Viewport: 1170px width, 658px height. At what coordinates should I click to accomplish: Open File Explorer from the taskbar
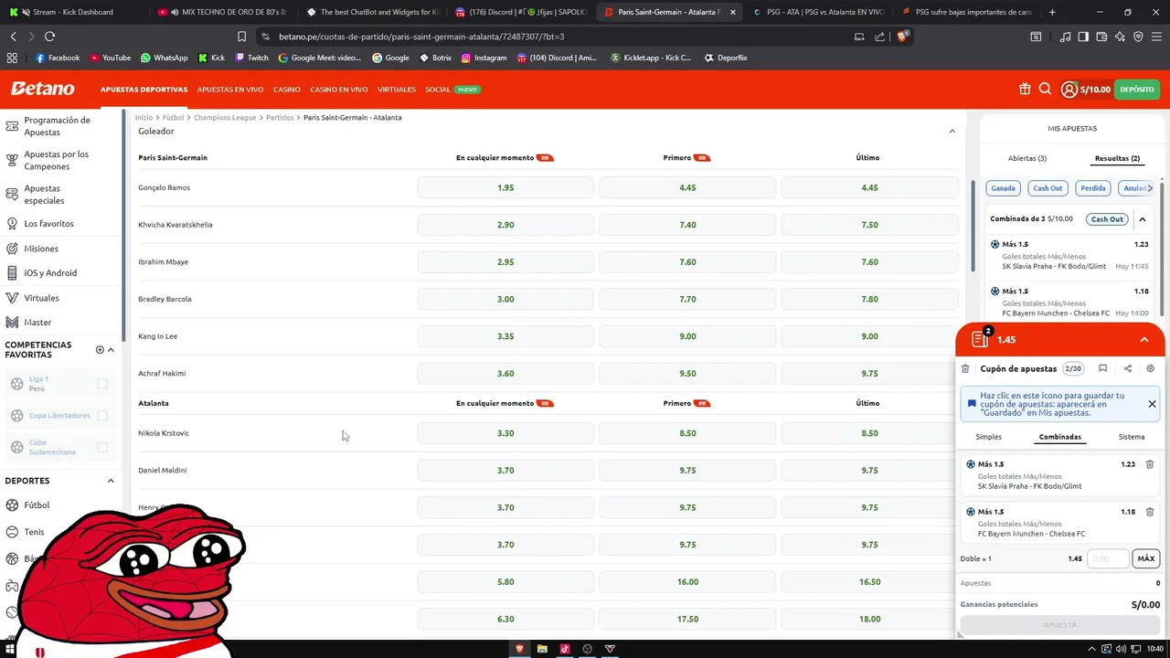click(x=542, y=649)
